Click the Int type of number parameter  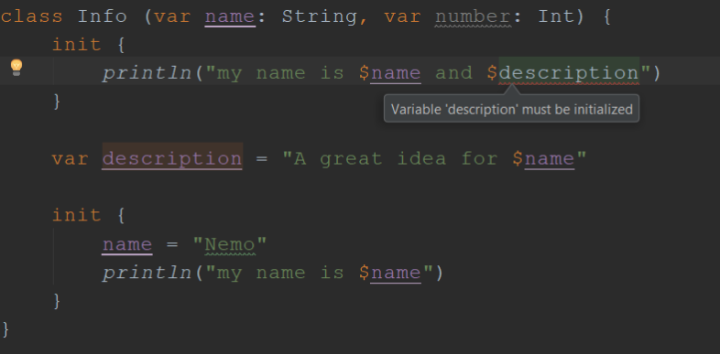557,16
